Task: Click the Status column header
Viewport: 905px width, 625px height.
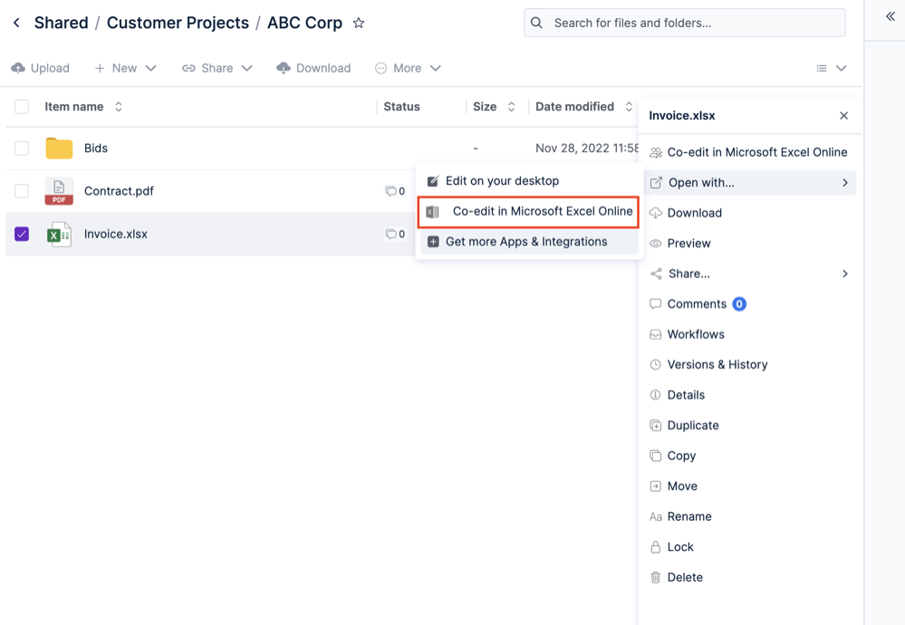Action: tap(401, 107)
